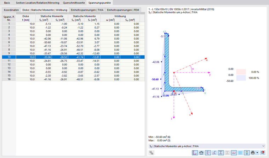
Task: Click the alpha angle symbol in graphic
Action: pos(193,69)
